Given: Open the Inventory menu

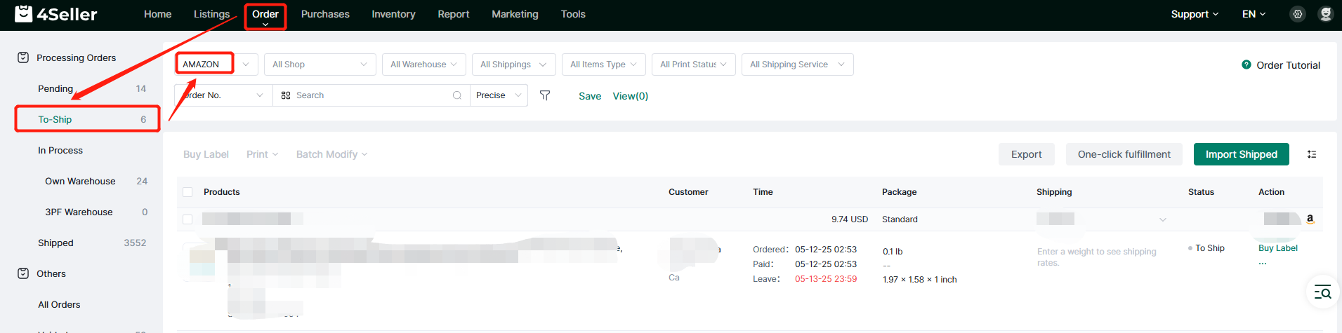Looking at the screenshot, I should (393, 14).
